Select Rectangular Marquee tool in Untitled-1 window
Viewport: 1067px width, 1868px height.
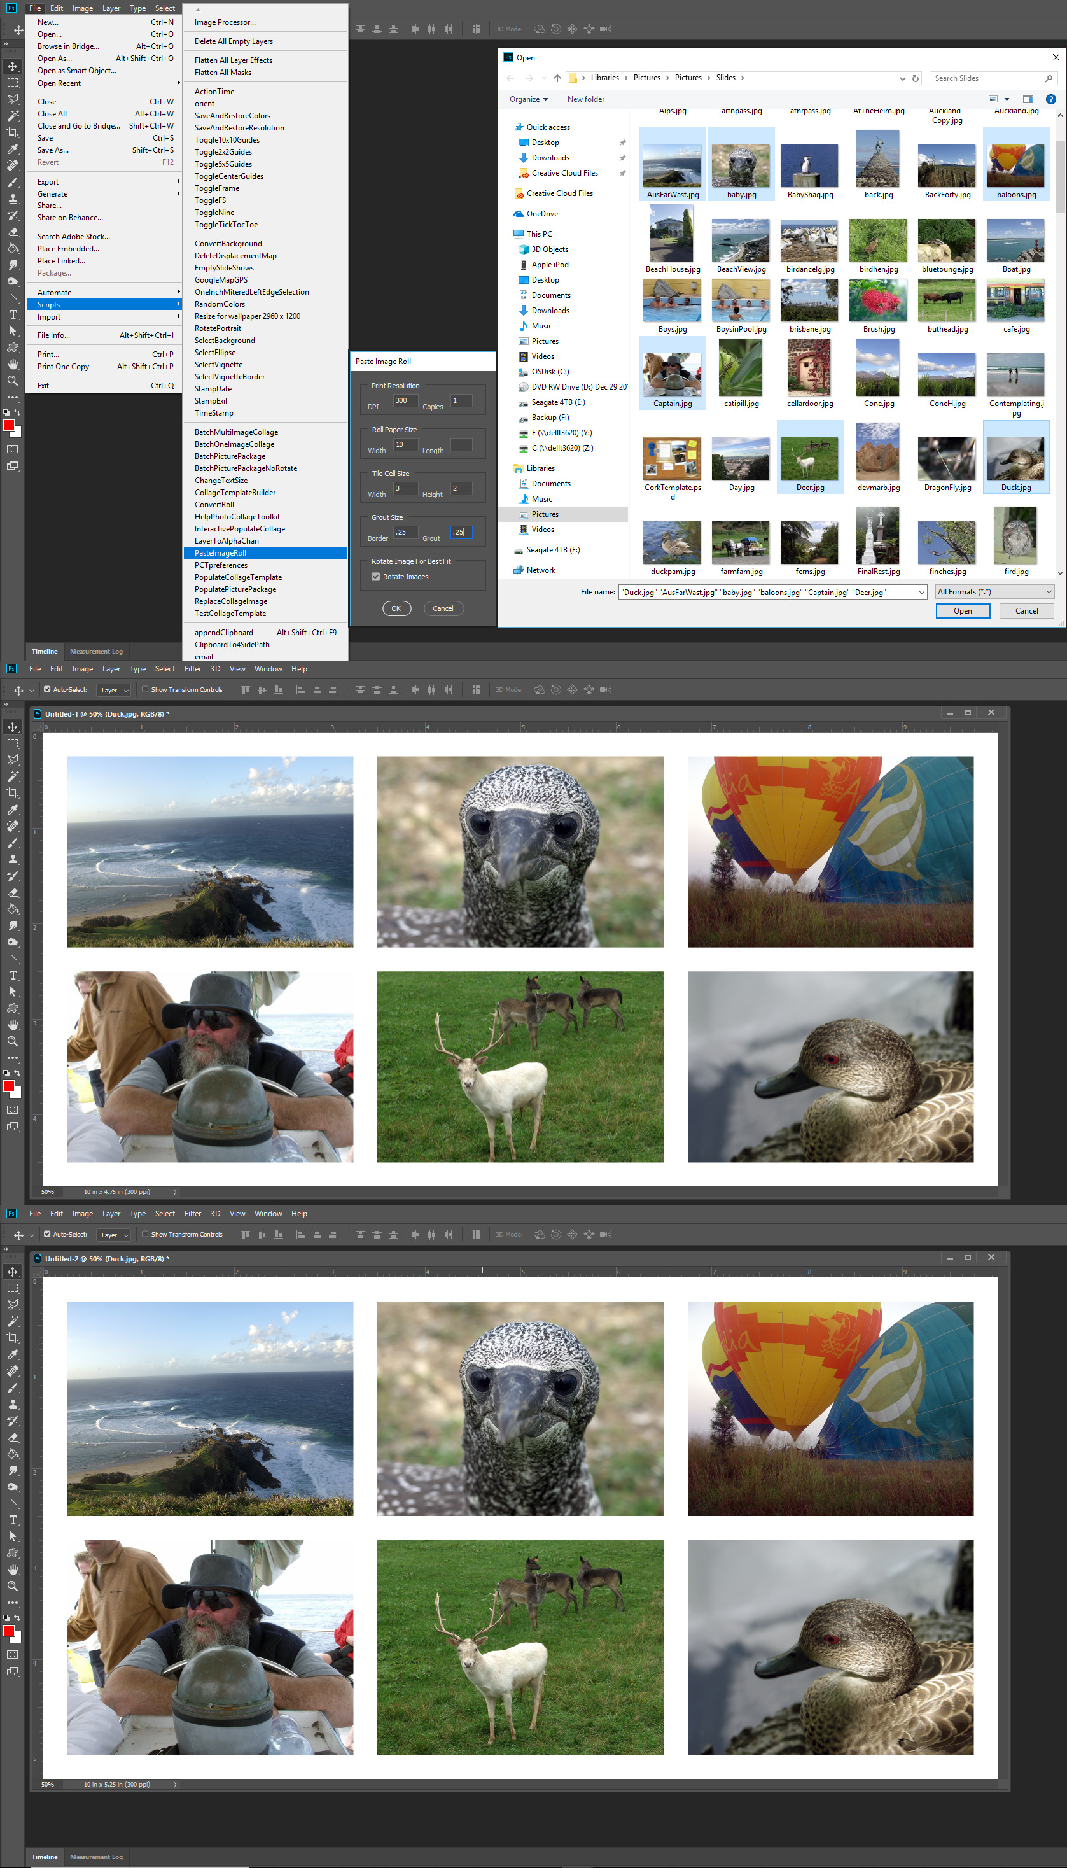pyautogui.click(x=13, y=743)
